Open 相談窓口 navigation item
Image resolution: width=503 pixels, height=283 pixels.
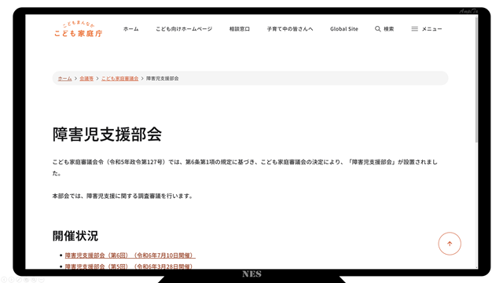point(239,29)
